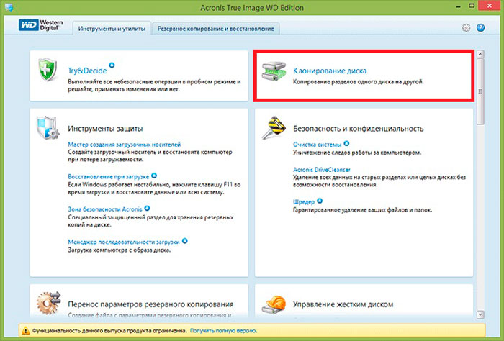Click text Уничтожение следов работы за компьютером
Image resolution: width=504 pixels, height=341 pixels.
(x=357, y=153)
